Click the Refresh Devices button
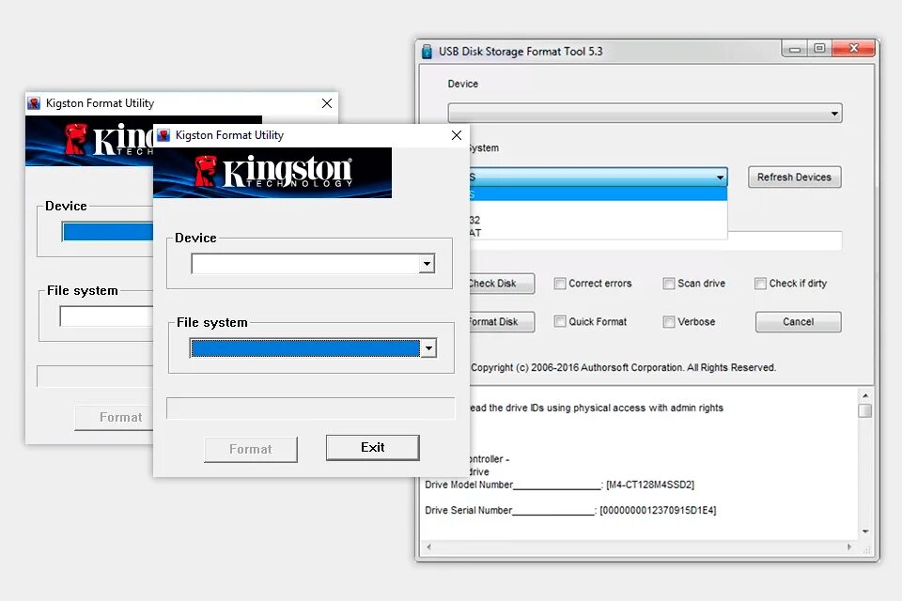The image size is (902, 601). (795, 177)
